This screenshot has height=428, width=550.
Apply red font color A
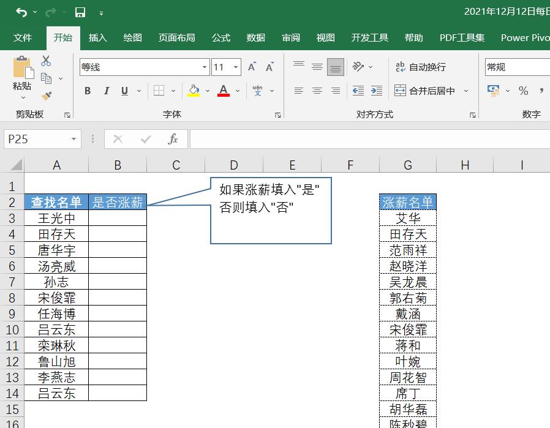pyautogui.click(x=224, y=91)
